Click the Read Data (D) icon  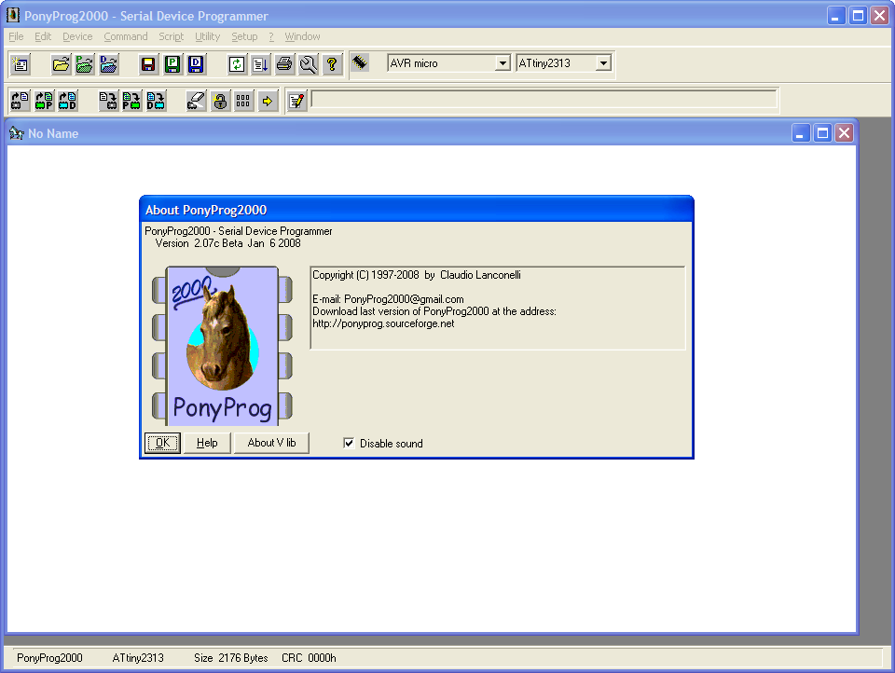click(68, 101)
